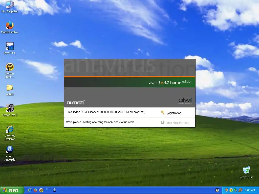
Task: Click the avast! logo in splash window
Action: tap(75, 102)
